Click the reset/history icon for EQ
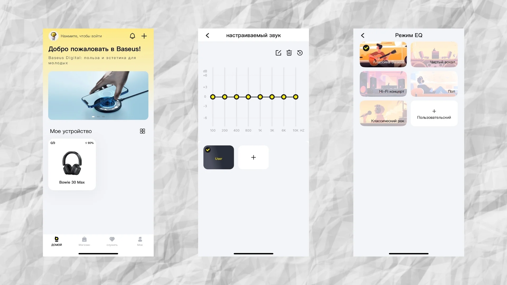Viewport: 507px width, 285px height. (x=300, y=53)
